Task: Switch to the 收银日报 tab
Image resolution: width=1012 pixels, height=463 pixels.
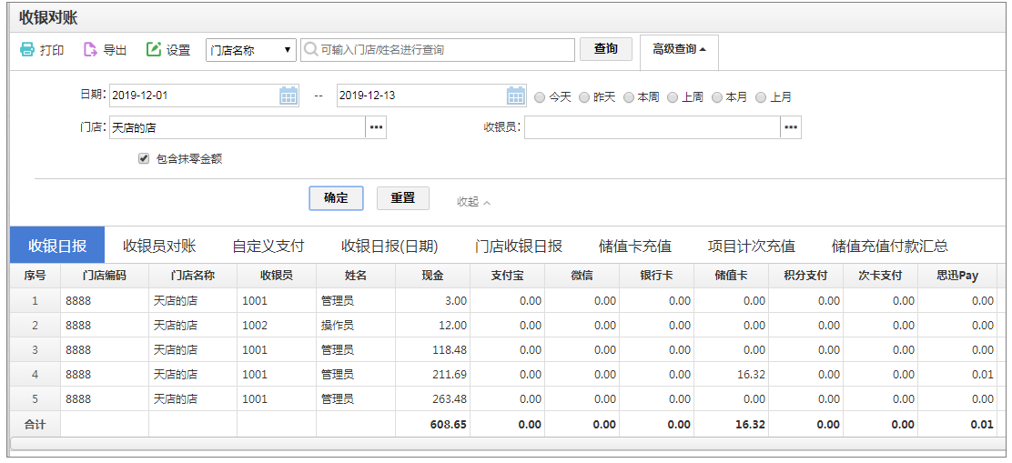Action: point(57,245)
